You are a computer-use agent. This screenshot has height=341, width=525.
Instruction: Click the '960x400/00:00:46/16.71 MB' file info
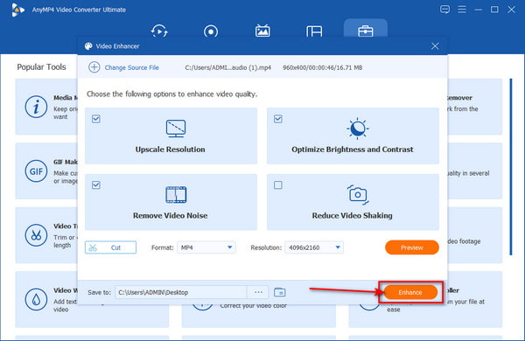point(322,67)
